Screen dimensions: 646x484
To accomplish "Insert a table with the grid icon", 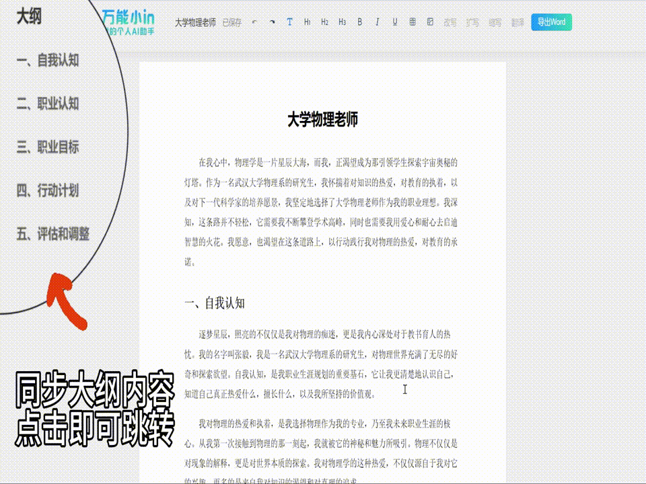I will click(x=412, y=22).
